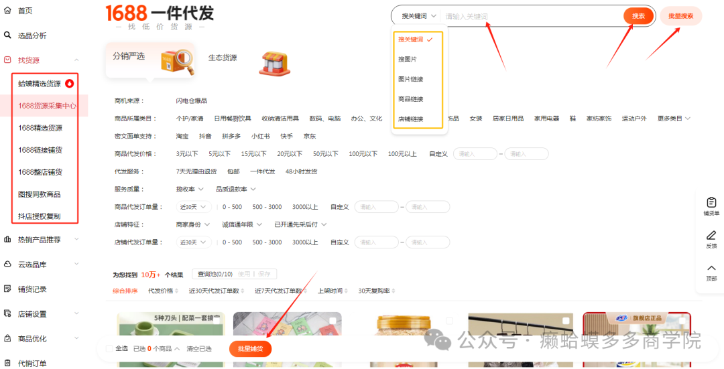Viewport: 724px width, 369px height.
Task: Click sort arrows beside 30天复购率
Action: (394, 291)
